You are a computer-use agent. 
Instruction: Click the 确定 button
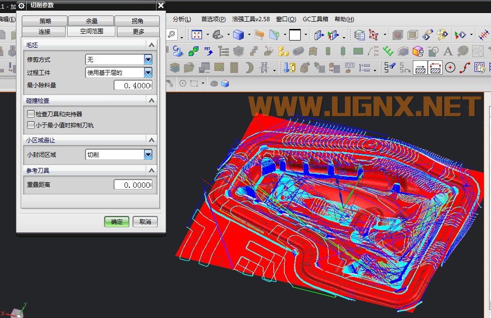(x=116, y=221)
